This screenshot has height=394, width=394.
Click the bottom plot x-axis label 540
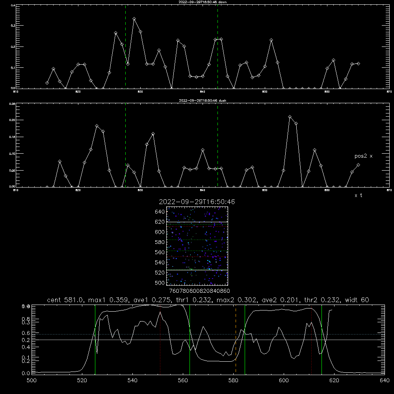coord(132,381)
